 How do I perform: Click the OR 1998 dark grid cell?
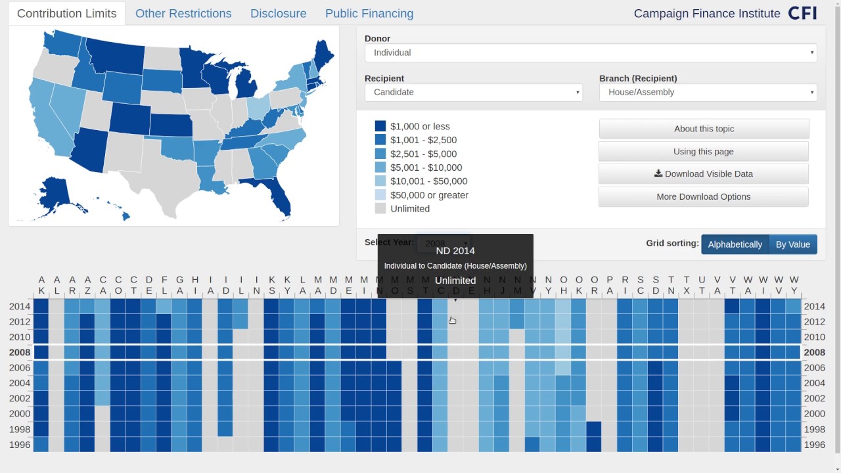(594, 429)
